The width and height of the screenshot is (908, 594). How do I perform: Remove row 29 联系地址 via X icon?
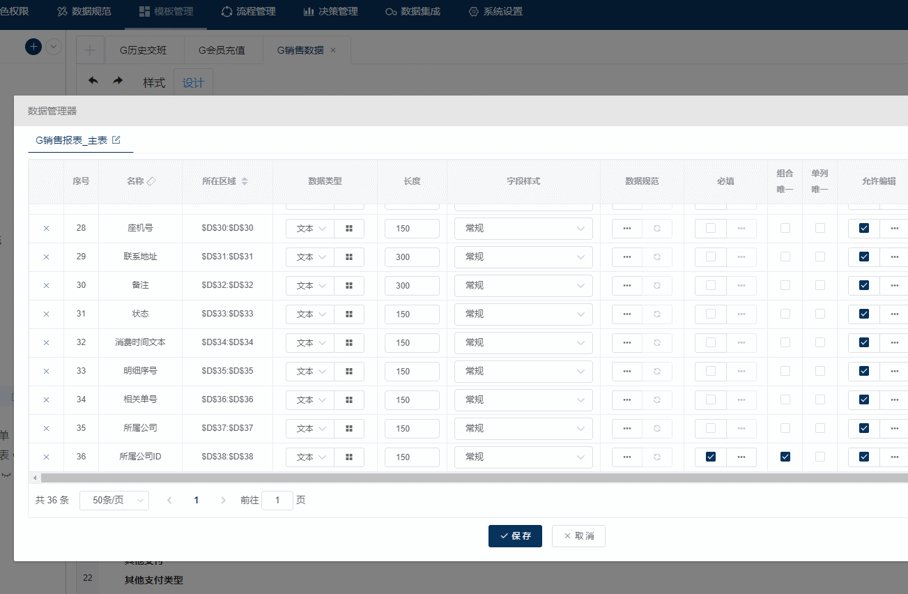pos(46,257)
